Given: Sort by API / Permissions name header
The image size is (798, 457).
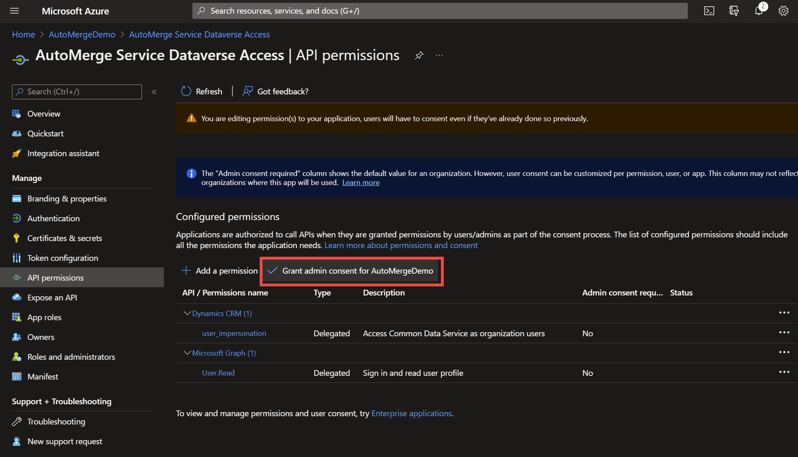Looking at the screenshot, I should coord(225,293).
